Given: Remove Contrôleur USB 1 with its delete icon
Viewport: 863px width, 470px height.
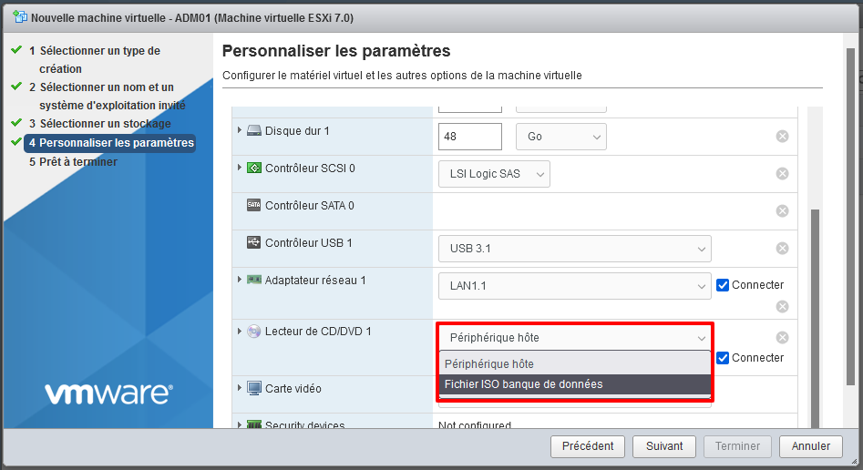Looking at the screenshot, I should [x=782, y=249].
